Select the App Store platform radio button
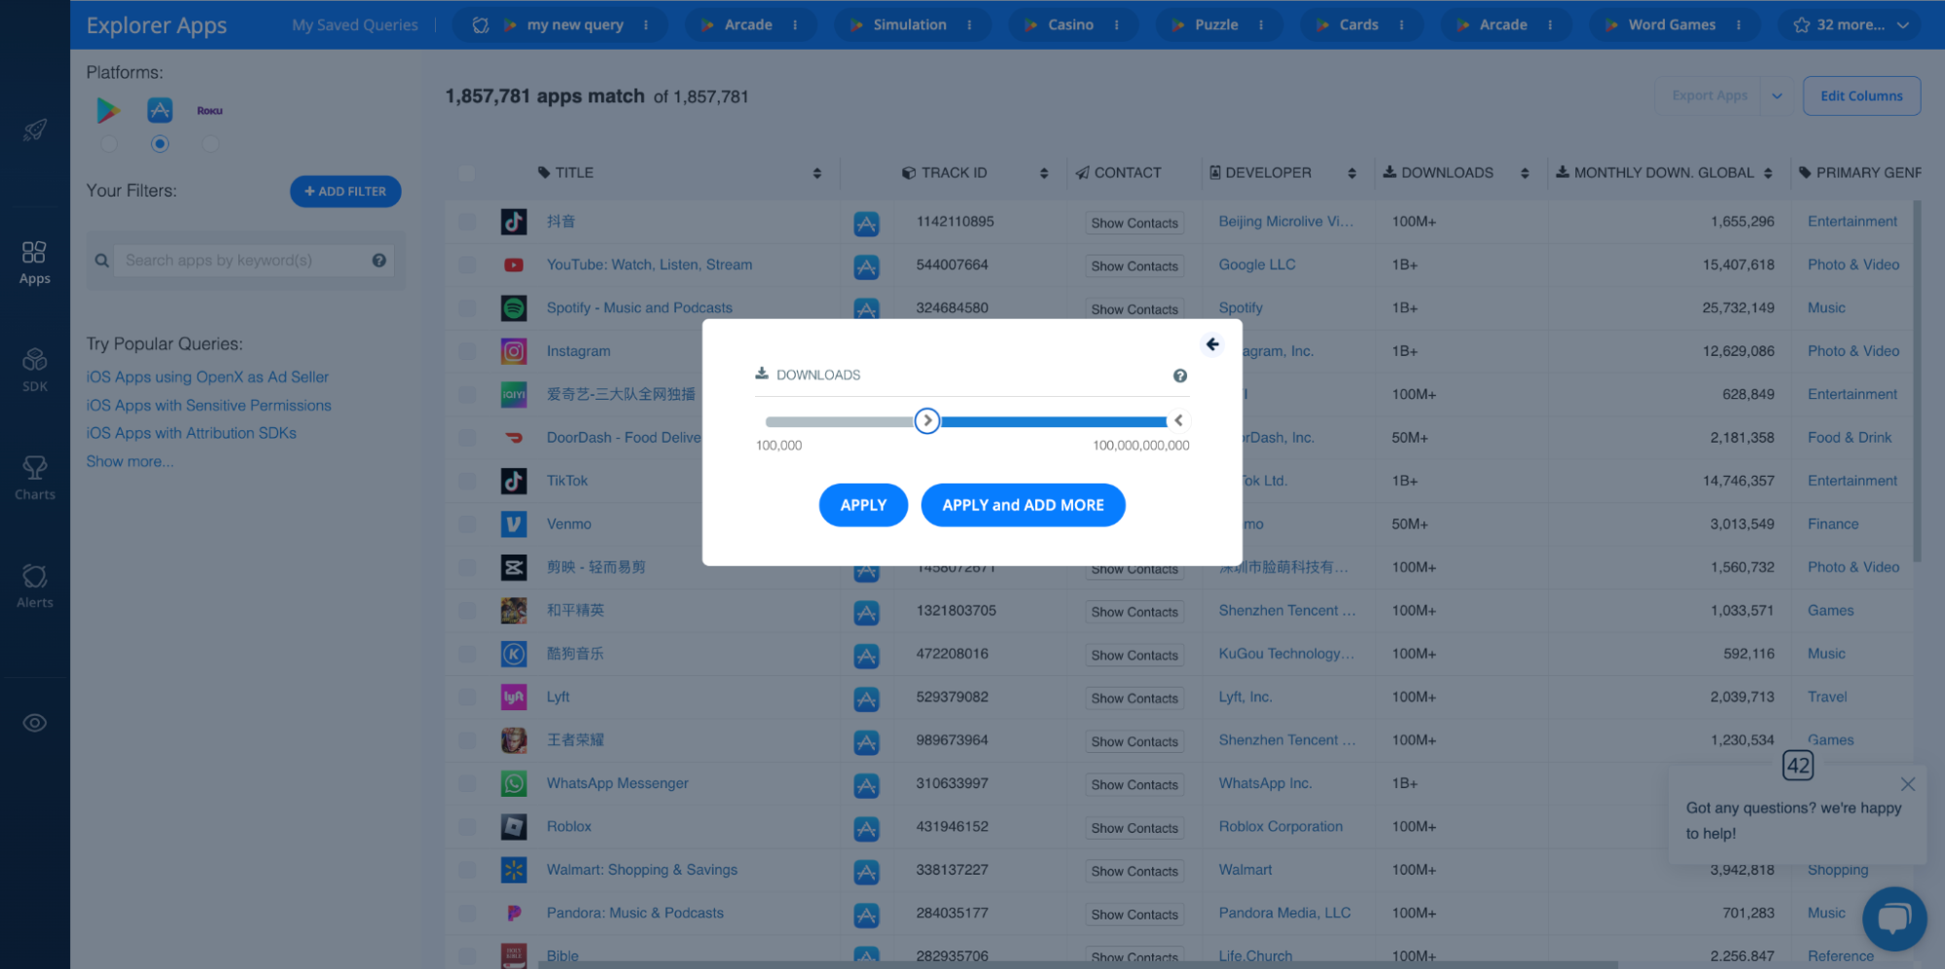Viewport: 1945px width, 969px height. (x=160, y=144)
